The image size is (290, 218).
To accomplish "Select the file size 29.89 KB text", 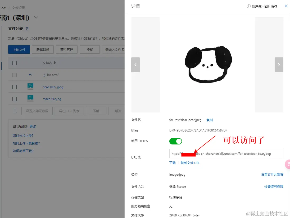I will point(184,215).
